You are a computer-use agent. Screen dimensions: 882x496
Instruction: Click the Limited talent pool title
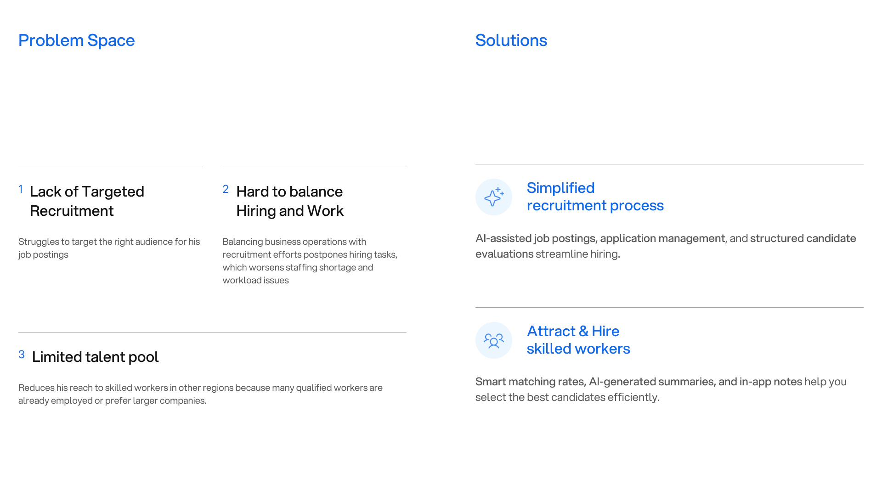tap(95, 357)
